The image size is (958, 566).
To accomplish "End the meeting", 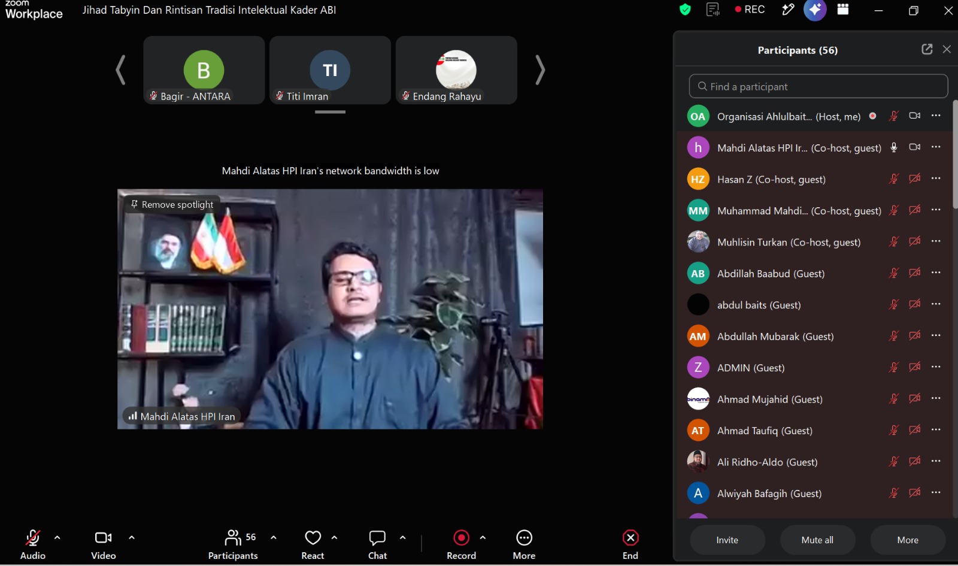I will [x=630, y=544].
